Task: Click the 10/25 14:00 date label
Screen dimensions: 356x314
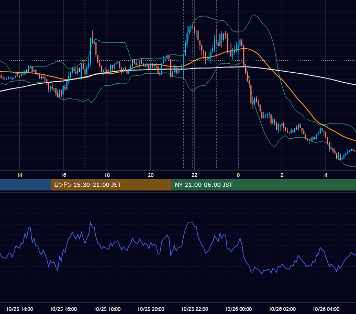Action: pyautogui.click(x=19, y=309)
